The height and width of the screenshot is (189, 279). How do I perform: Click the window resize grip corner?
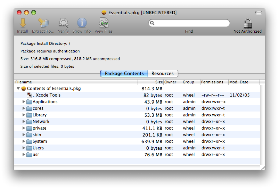tap(263, 167)
